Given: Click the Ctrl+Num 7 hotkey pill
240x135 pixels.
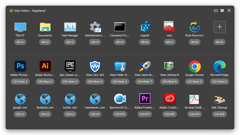Looking at the screenshot, I should (145, 81).
